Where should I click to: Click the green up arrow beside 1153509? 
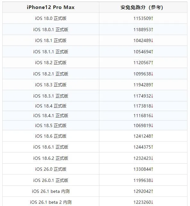point(152,18)
